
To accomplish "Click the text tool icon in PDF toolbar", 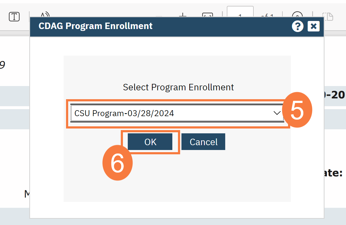I will (14, 17).
